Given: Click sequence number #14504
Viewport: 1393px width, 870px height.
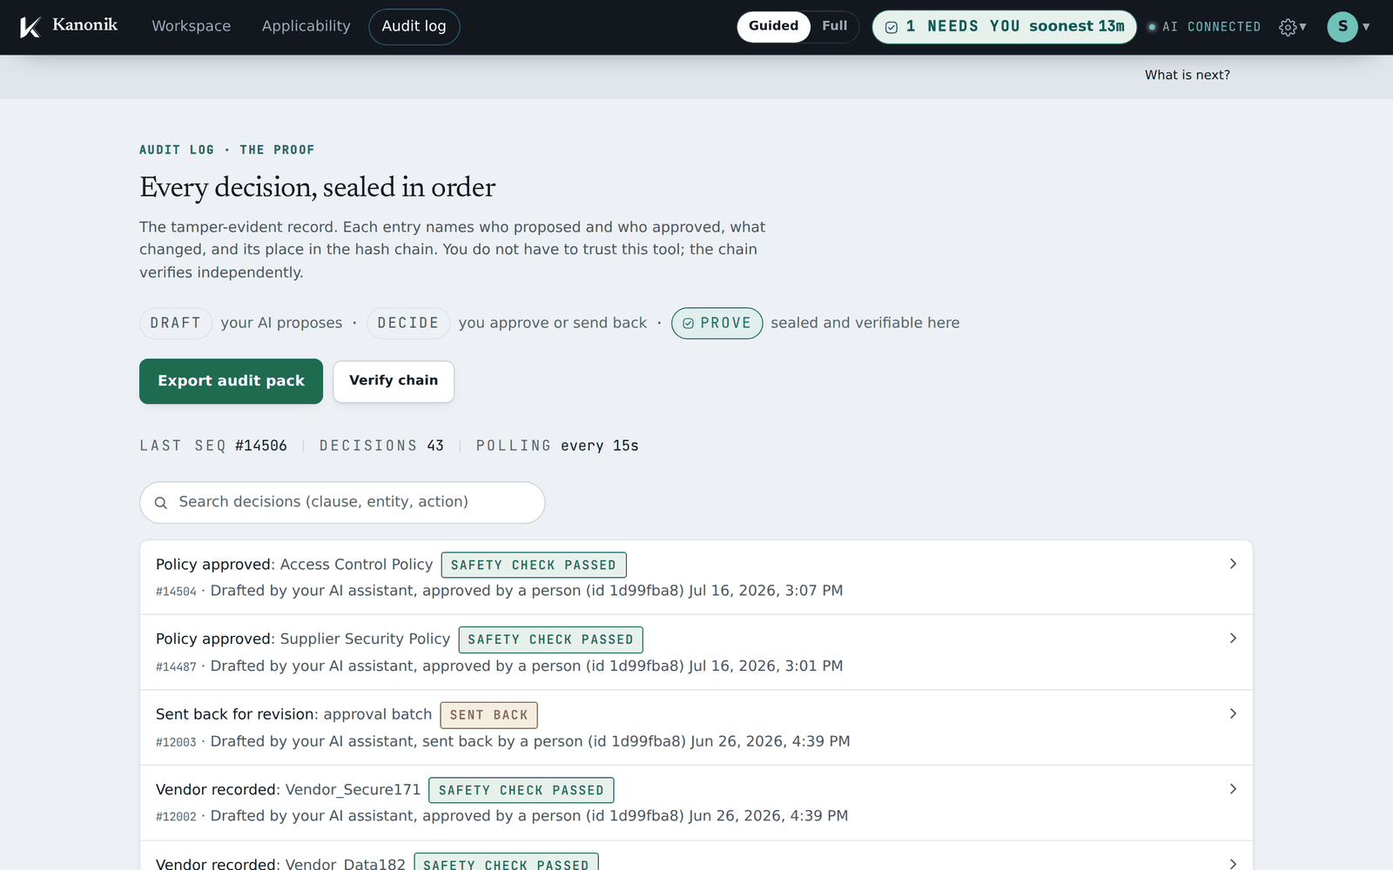Looking at the screenshot, I should pyautogui.click(x=176, y=592).
